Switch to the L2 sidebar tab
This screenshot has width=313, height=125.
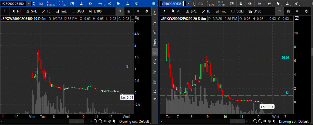pos(155,91)
